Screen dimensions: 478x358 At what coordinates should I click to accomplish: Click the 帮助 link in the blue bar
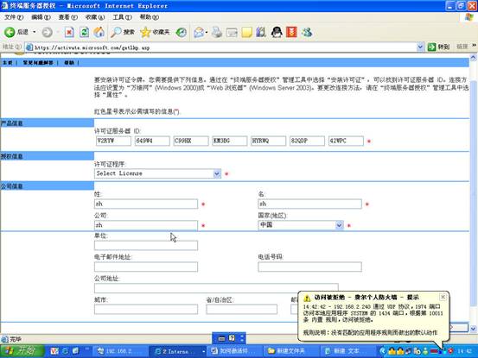[69, 63]
